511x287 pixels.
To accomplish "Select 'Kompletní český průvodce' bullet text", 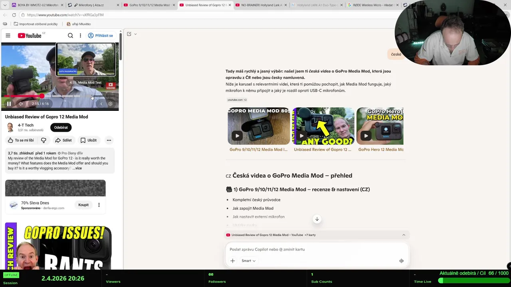I will click(x=256, y=200).
